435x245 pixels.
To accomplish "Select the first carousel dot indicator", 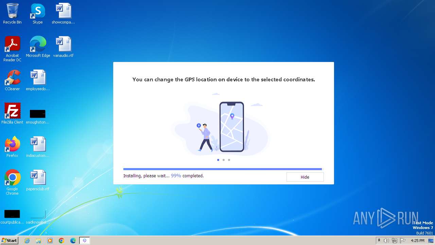I will (x=218, y=160).
